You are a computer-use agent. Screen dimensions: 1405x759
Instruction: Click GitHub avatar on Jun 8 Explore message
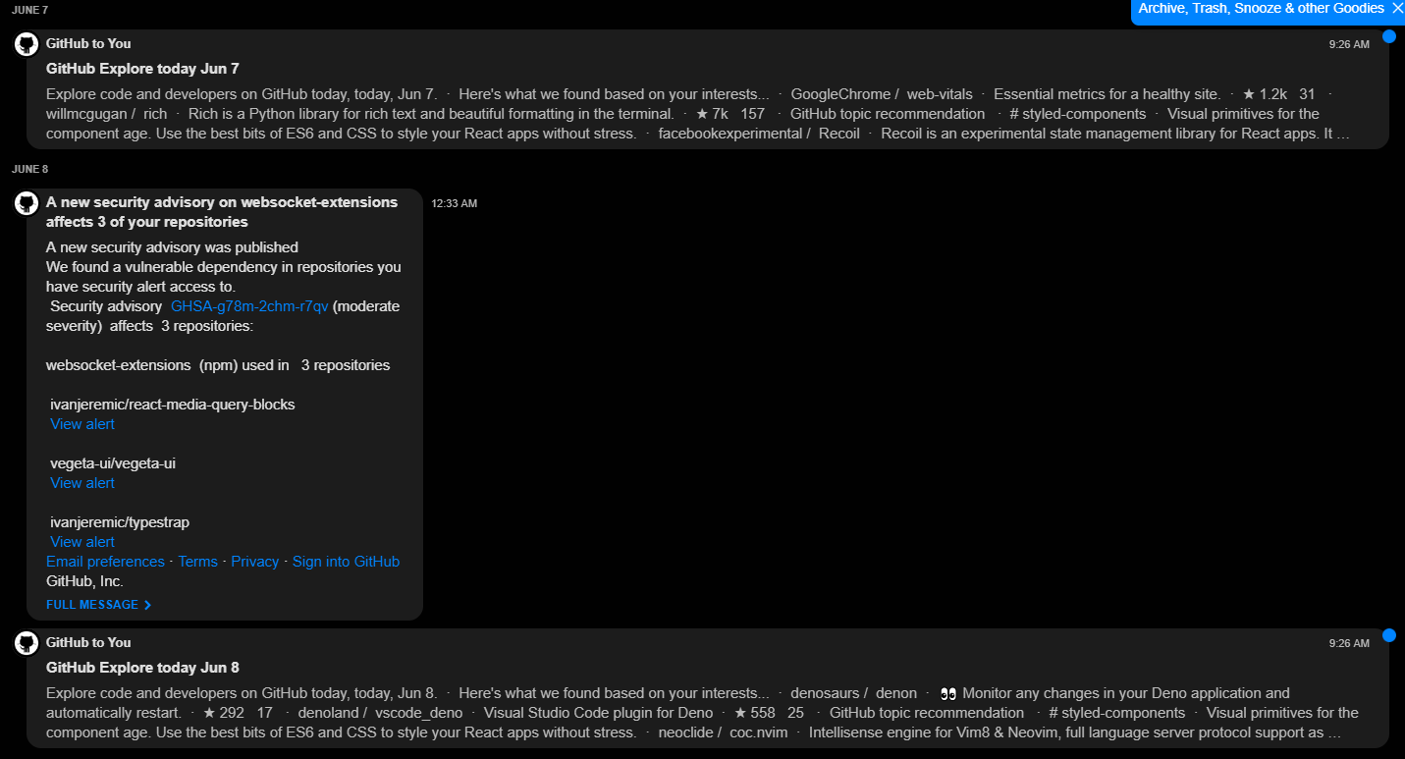pos(27,643)
